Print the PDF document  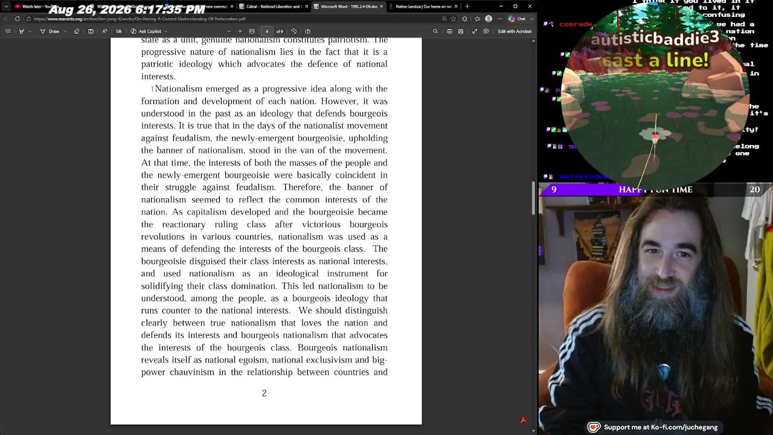pyautogui.click(x=449, y=31)
